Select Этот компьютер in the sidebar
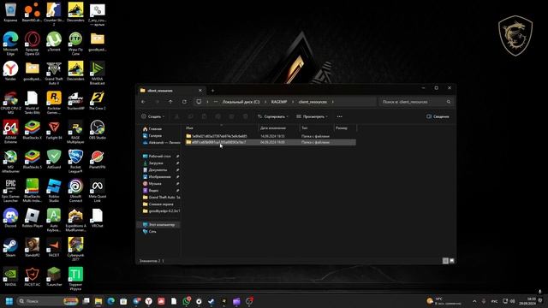Screen dimensions: 548x308 pyautogui.click(x=159, y=224)
